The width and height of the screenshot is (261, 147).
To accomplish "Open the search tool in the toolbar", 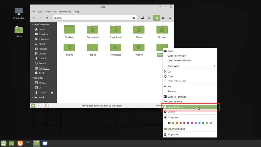I will click(x=149, y=18).
